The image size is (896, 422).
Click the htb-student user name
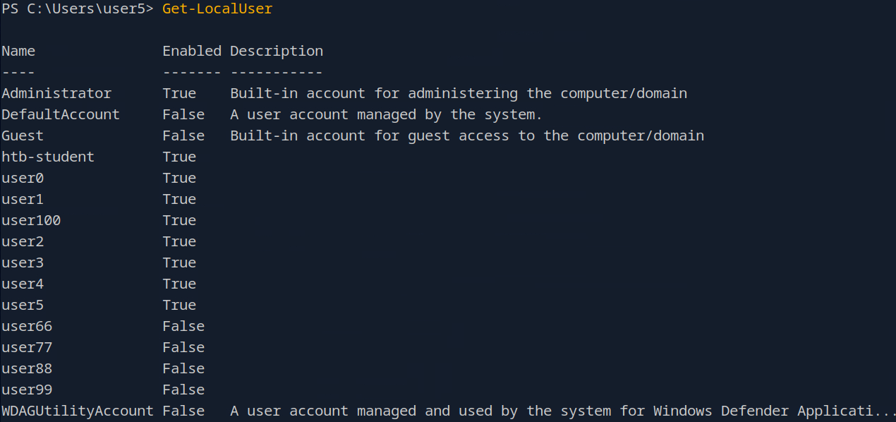48,157
